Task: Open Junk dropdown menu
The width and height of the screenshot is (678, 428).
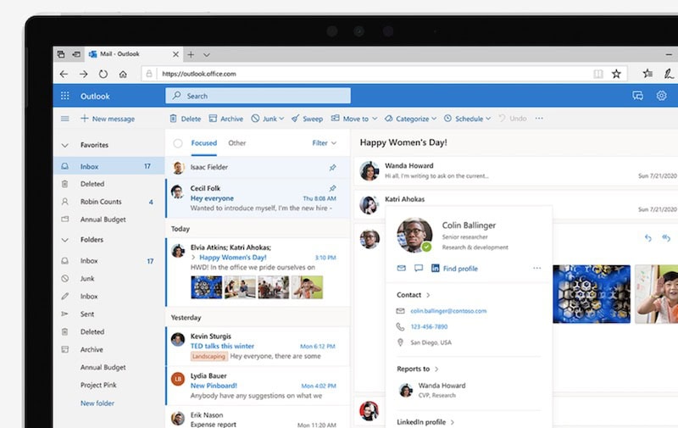Action: click(x=268, y=119)
